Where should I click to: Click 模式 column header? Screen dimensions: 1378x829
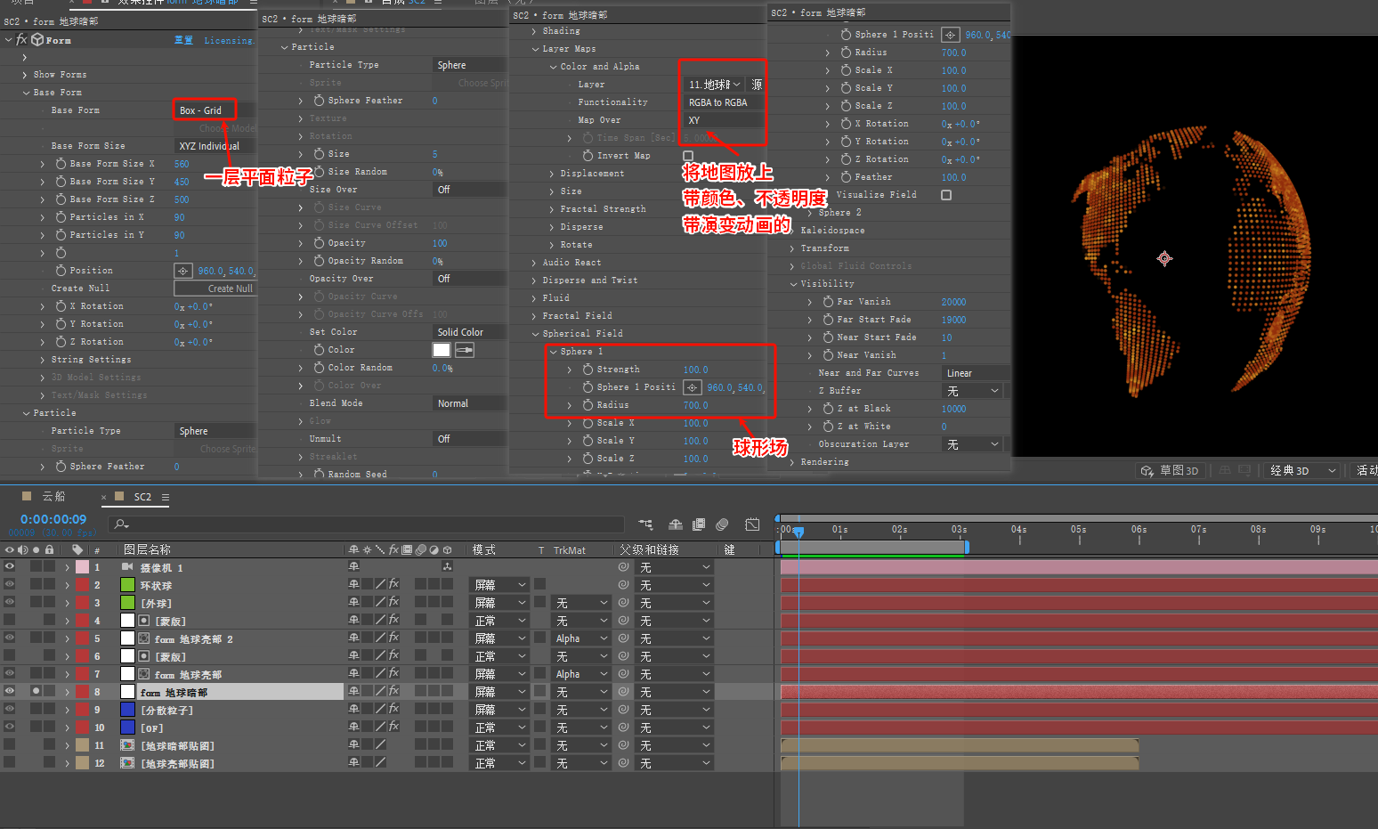coord(483,550)
